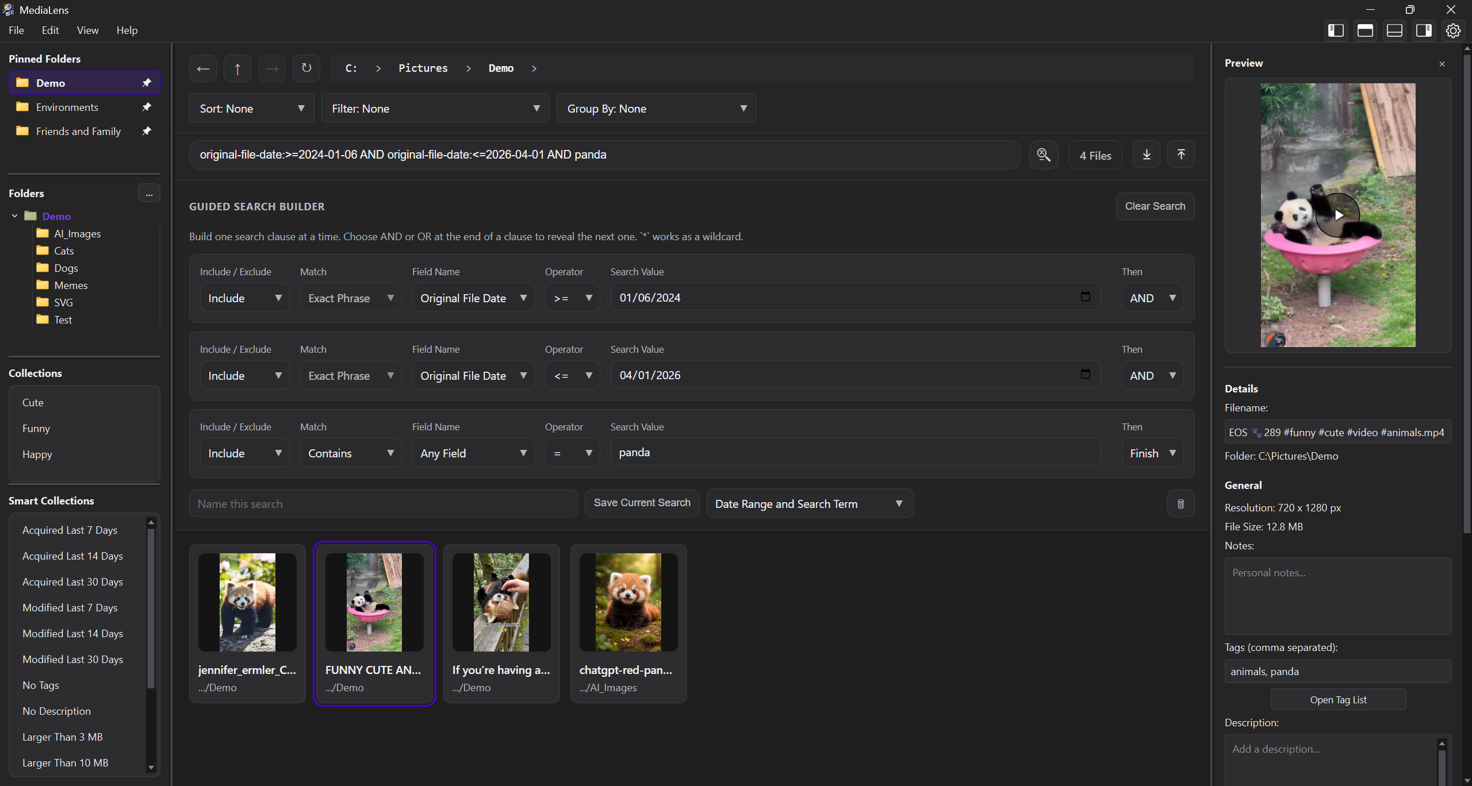Open application settings with the gear icon
Screen dimensions: 1472x786
[1453, 30]
